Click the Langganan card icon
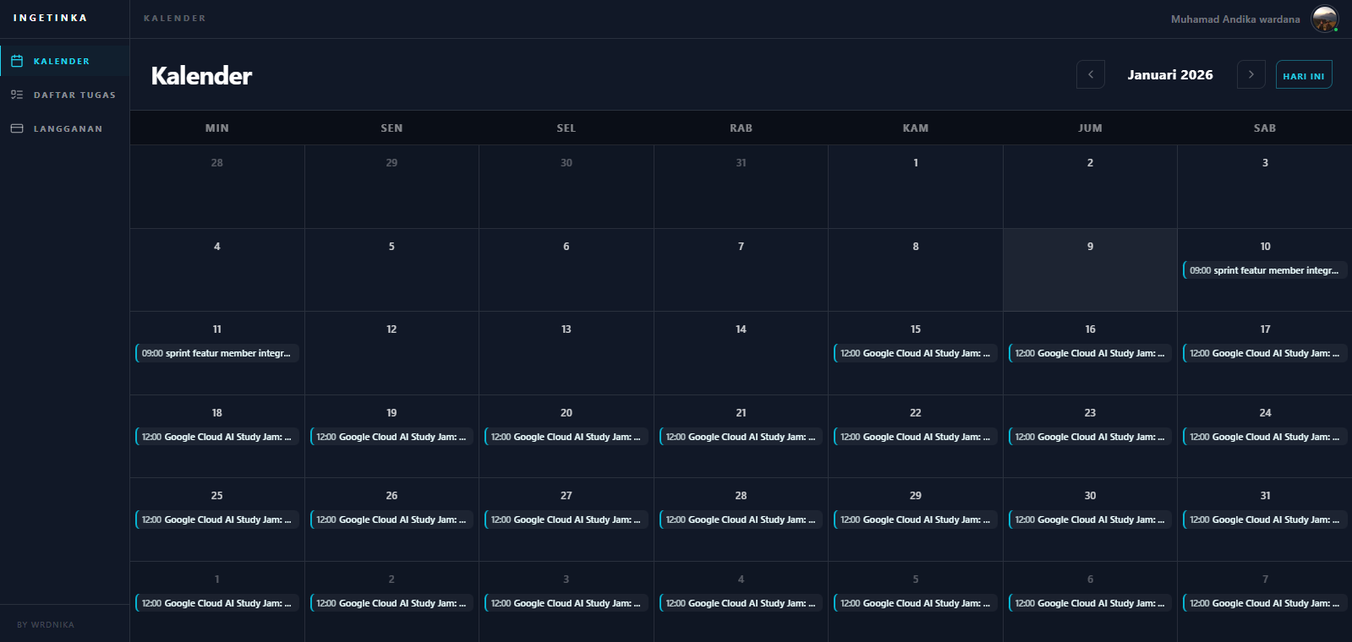This screenshot has width=1352, height=642. (x=17, y=128)
